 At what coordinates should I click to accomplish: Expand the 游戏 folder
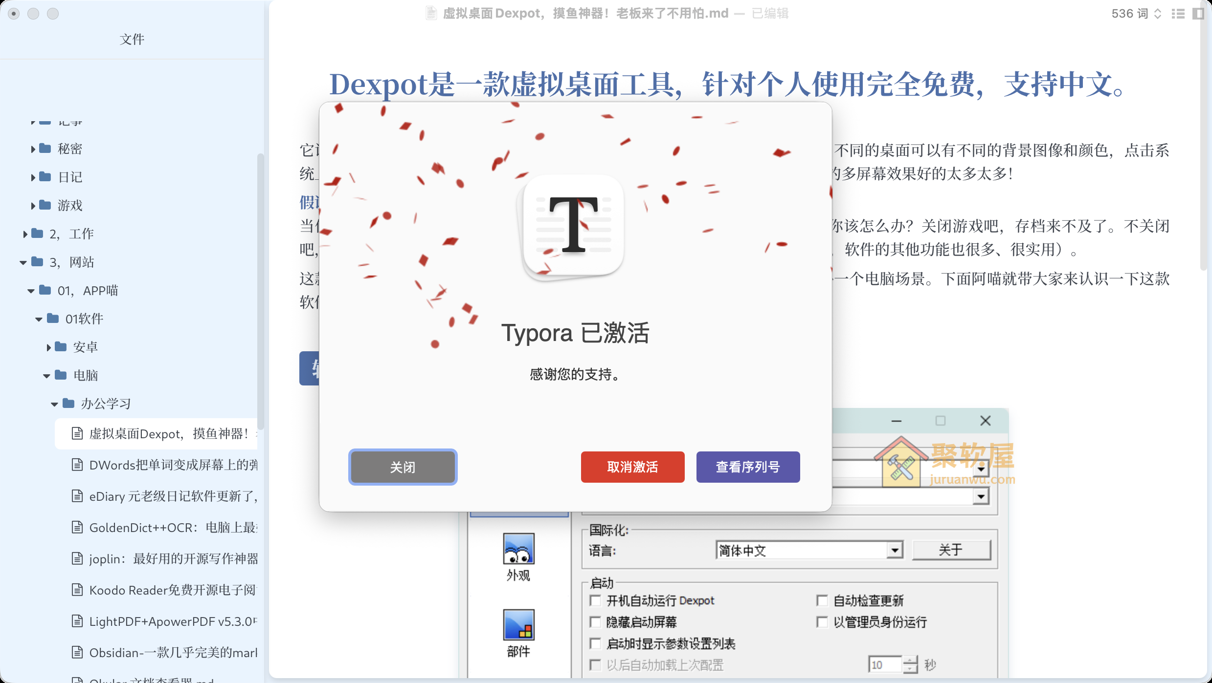click(x=33, y=205)
